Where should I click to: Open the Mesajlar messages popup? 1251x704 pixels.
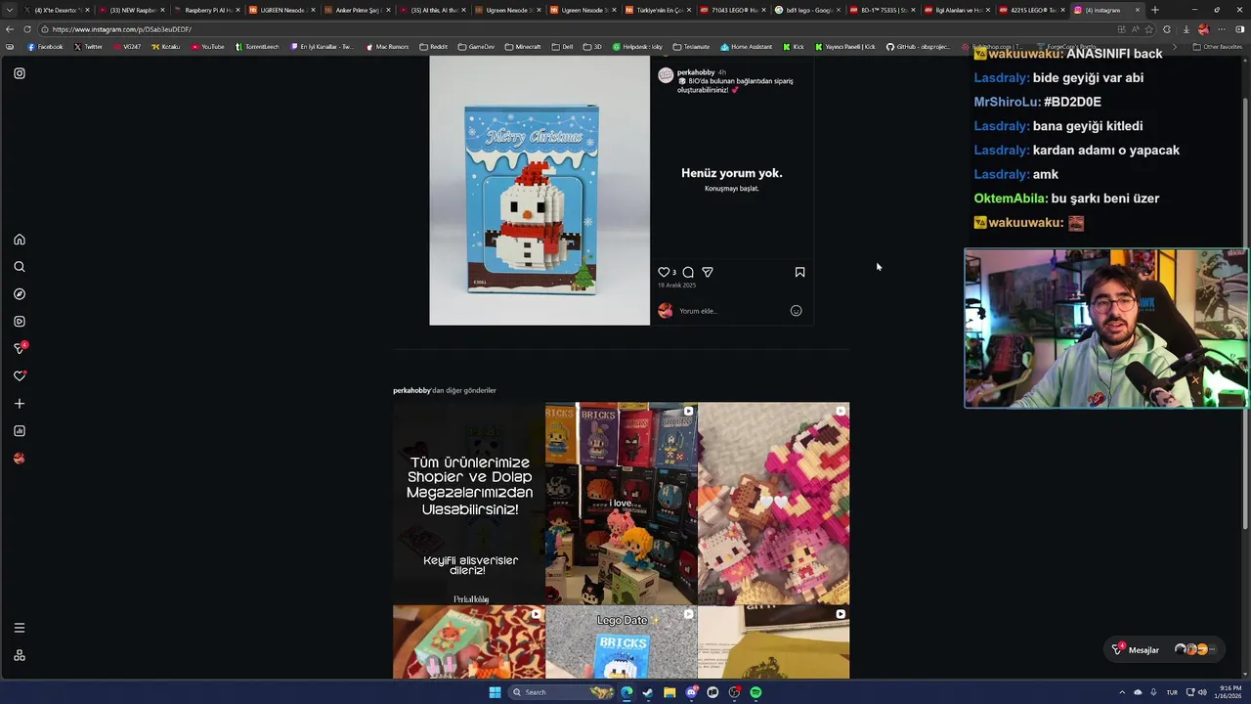coord(1164,649)
